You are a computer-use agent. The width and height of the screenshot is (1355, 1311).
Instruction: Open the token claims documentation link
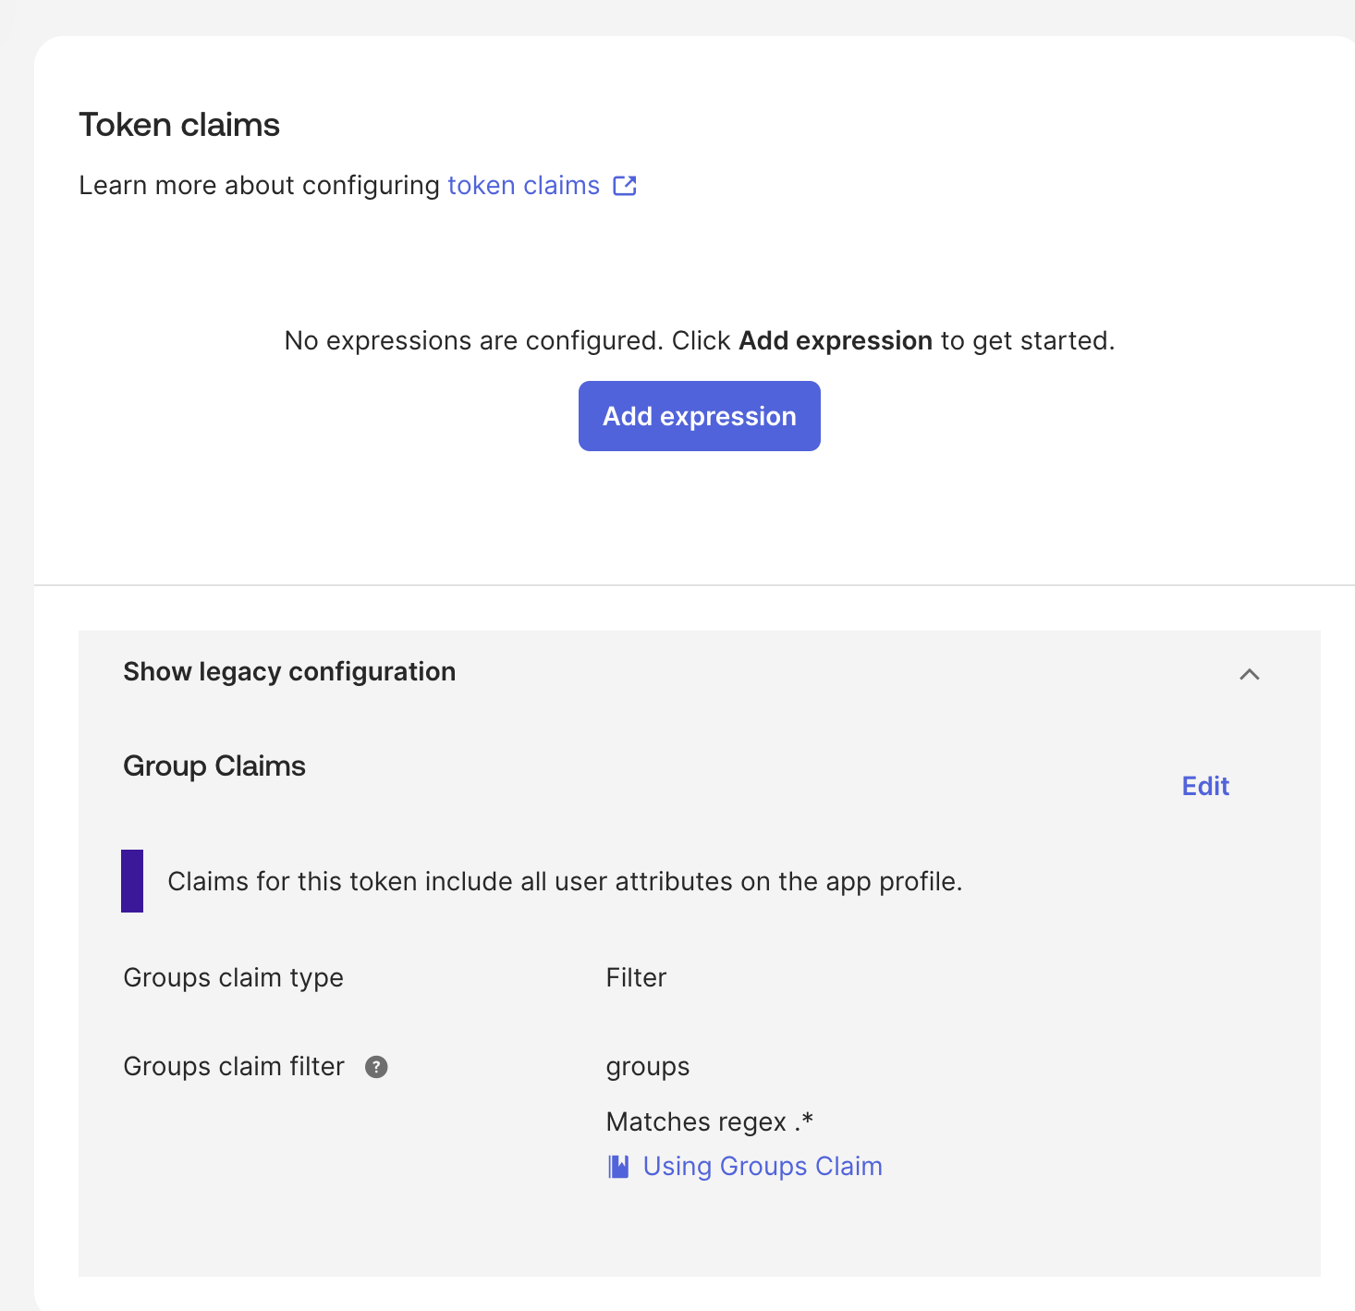coord(523,185)
